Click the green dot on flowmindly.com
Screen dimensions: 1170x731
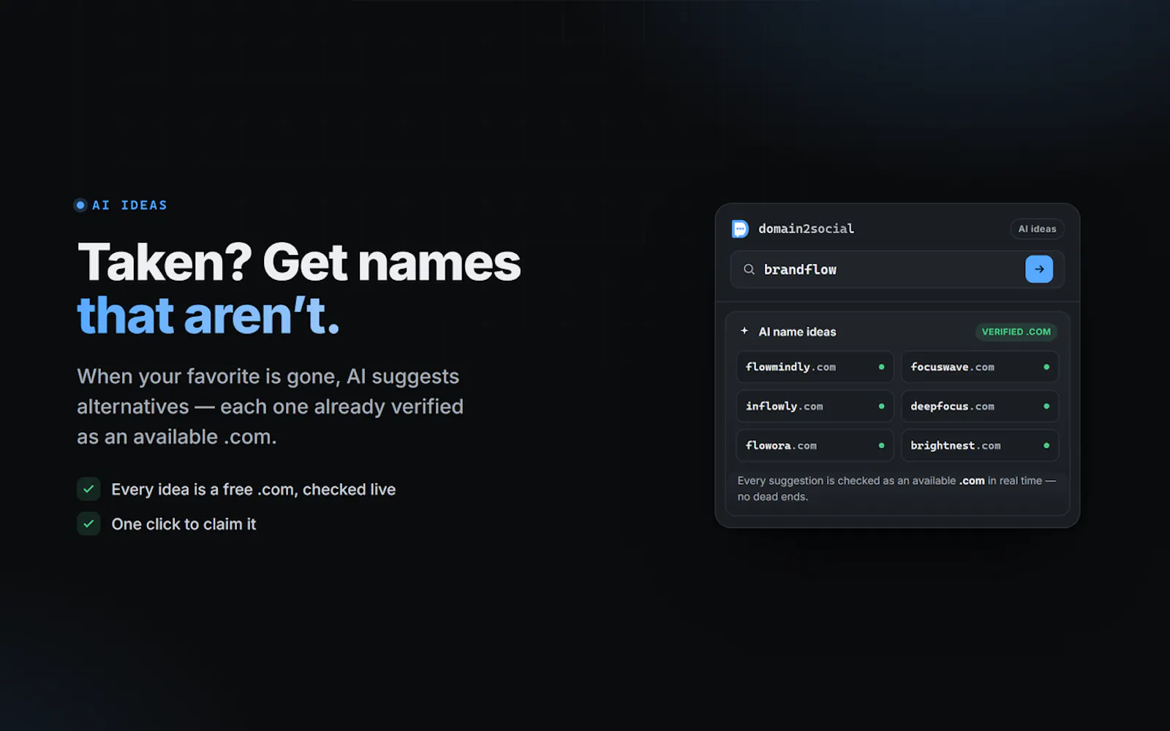click(881, 367)
